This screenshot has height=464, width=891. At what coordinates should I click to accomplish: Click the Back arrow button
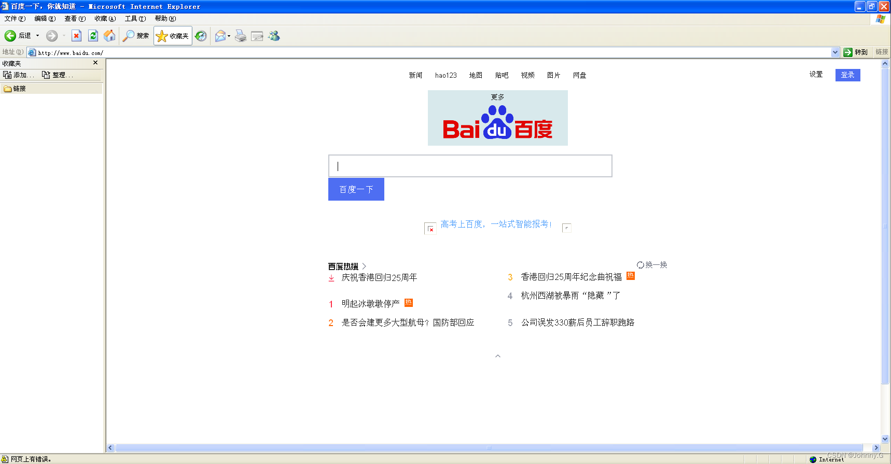(10, 36)
